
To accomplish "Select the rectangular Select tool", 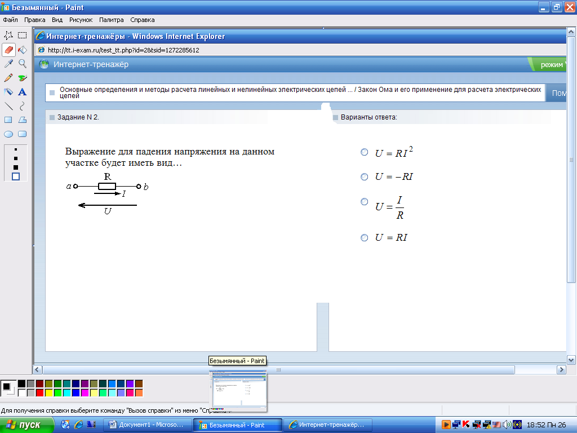I will (23, 36).
